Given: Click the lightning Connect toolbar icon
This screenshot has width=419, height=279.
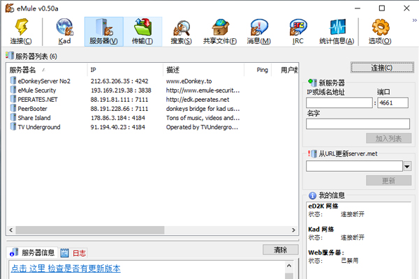Looking at the screenshot, I should click(21, 31).
